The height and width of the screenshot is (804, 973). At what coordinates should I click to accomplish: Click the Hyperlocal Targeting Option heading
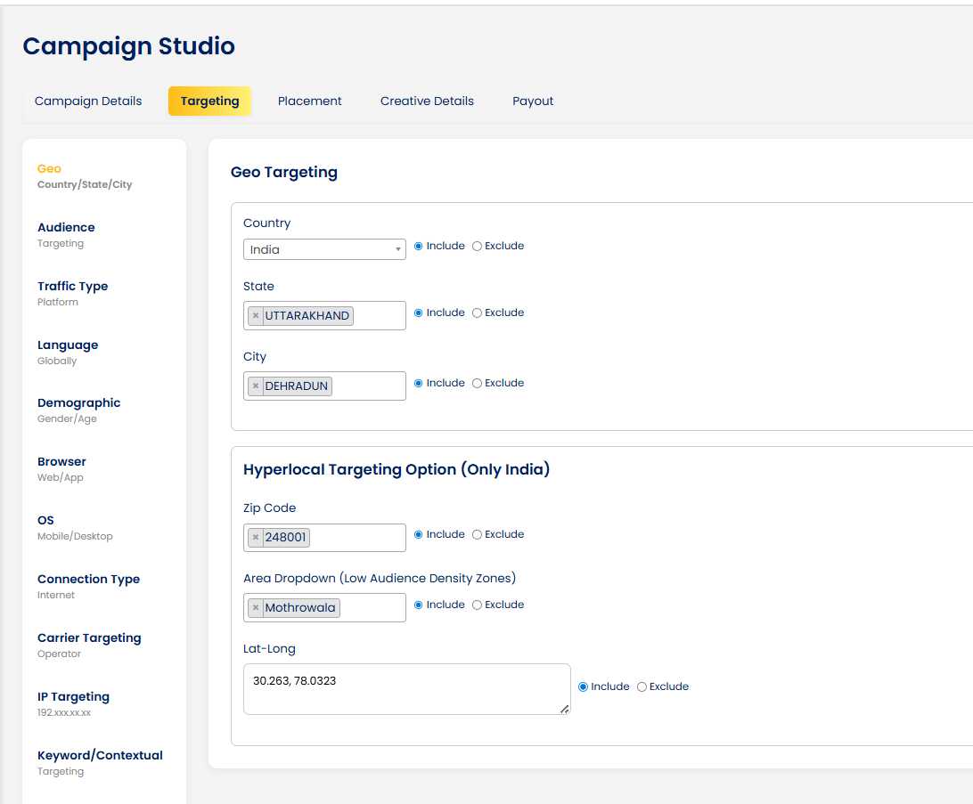[397, 469]
